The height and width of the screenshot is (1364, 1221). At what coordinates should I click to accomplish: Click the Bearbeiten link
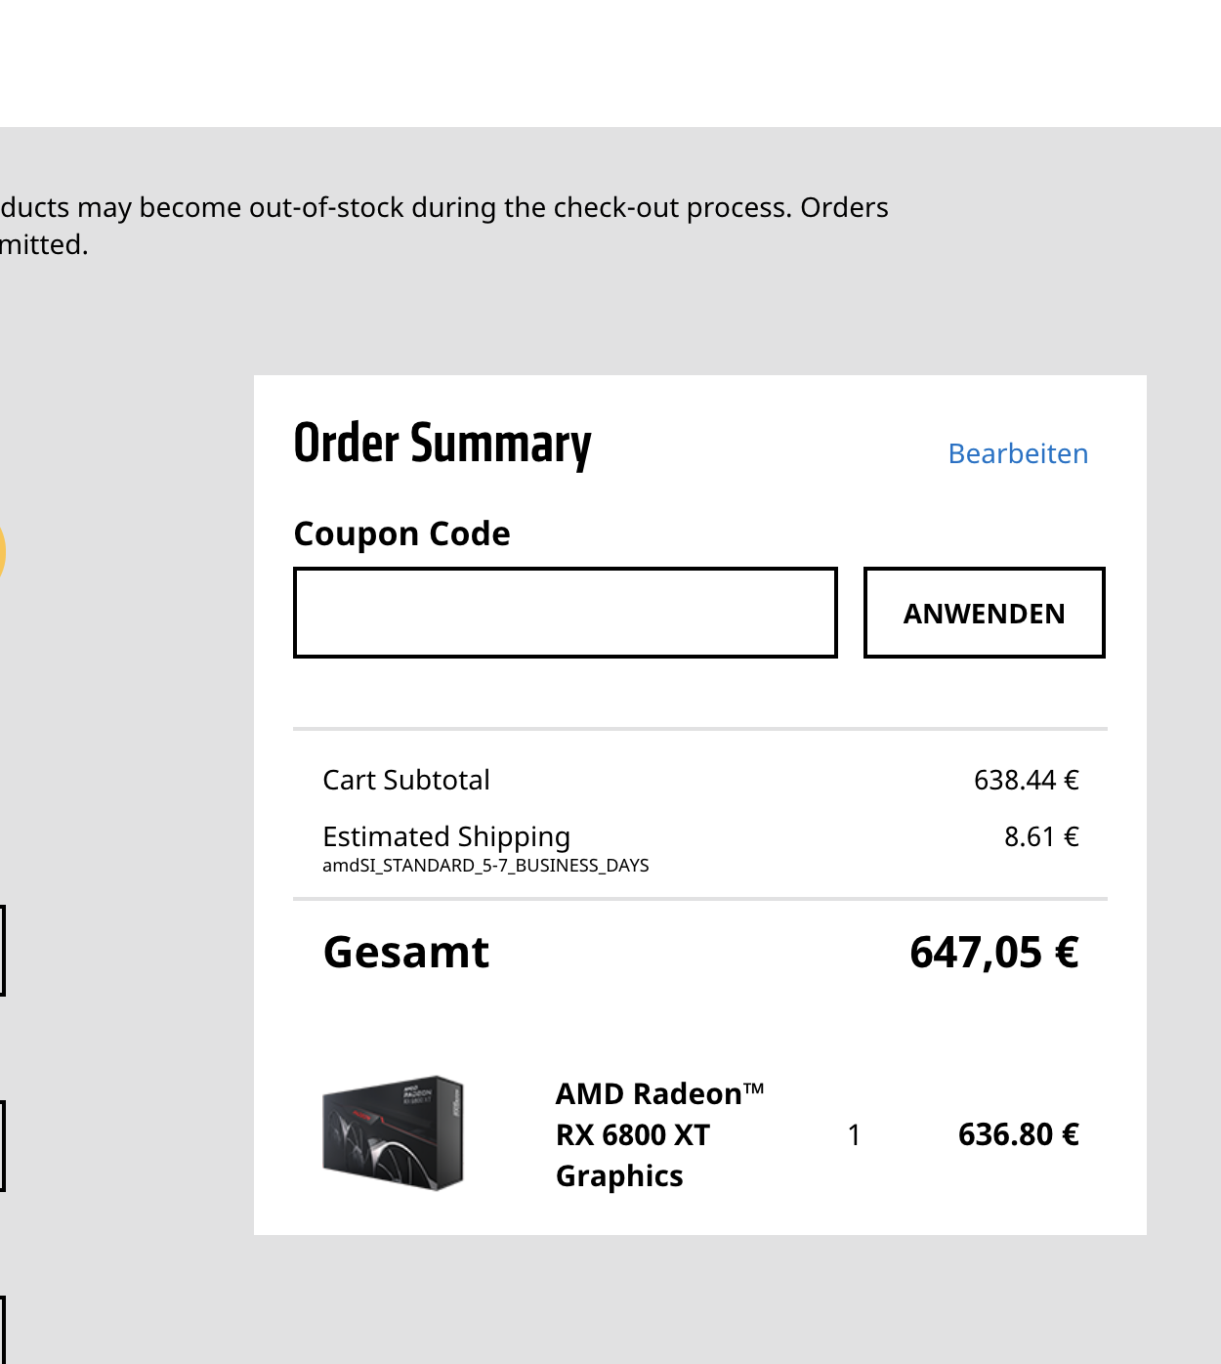point(1018,453)
